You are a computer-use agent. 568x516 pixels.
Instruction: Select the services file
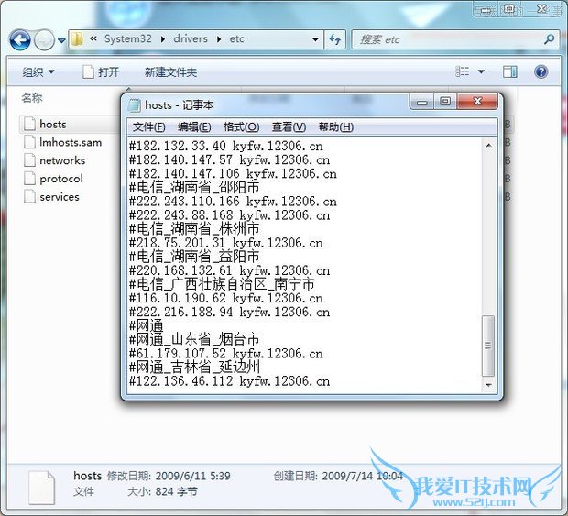coord(60,197)
